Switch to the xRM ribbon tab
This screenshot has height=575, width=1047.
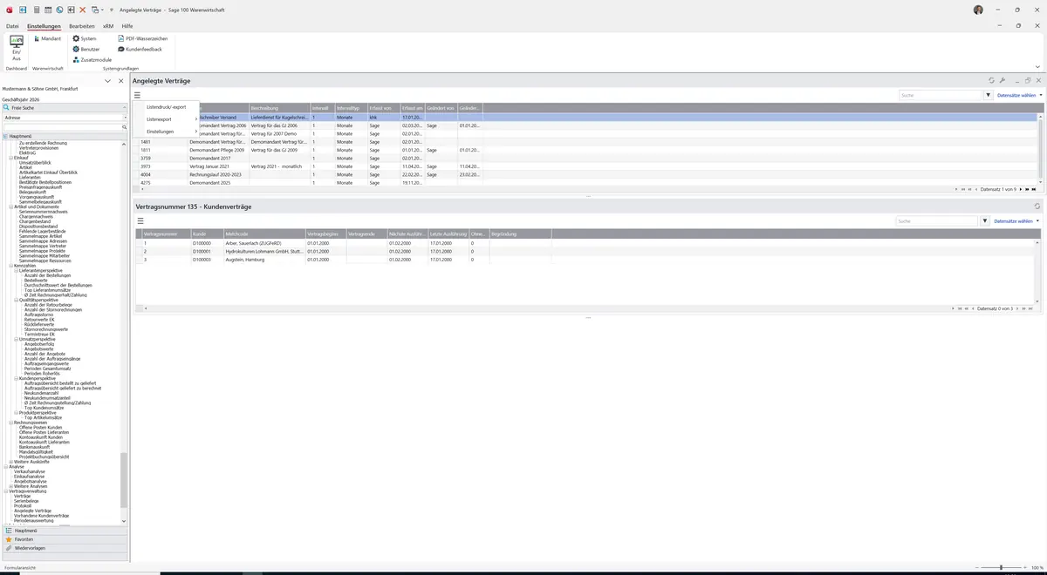[108, 26]
